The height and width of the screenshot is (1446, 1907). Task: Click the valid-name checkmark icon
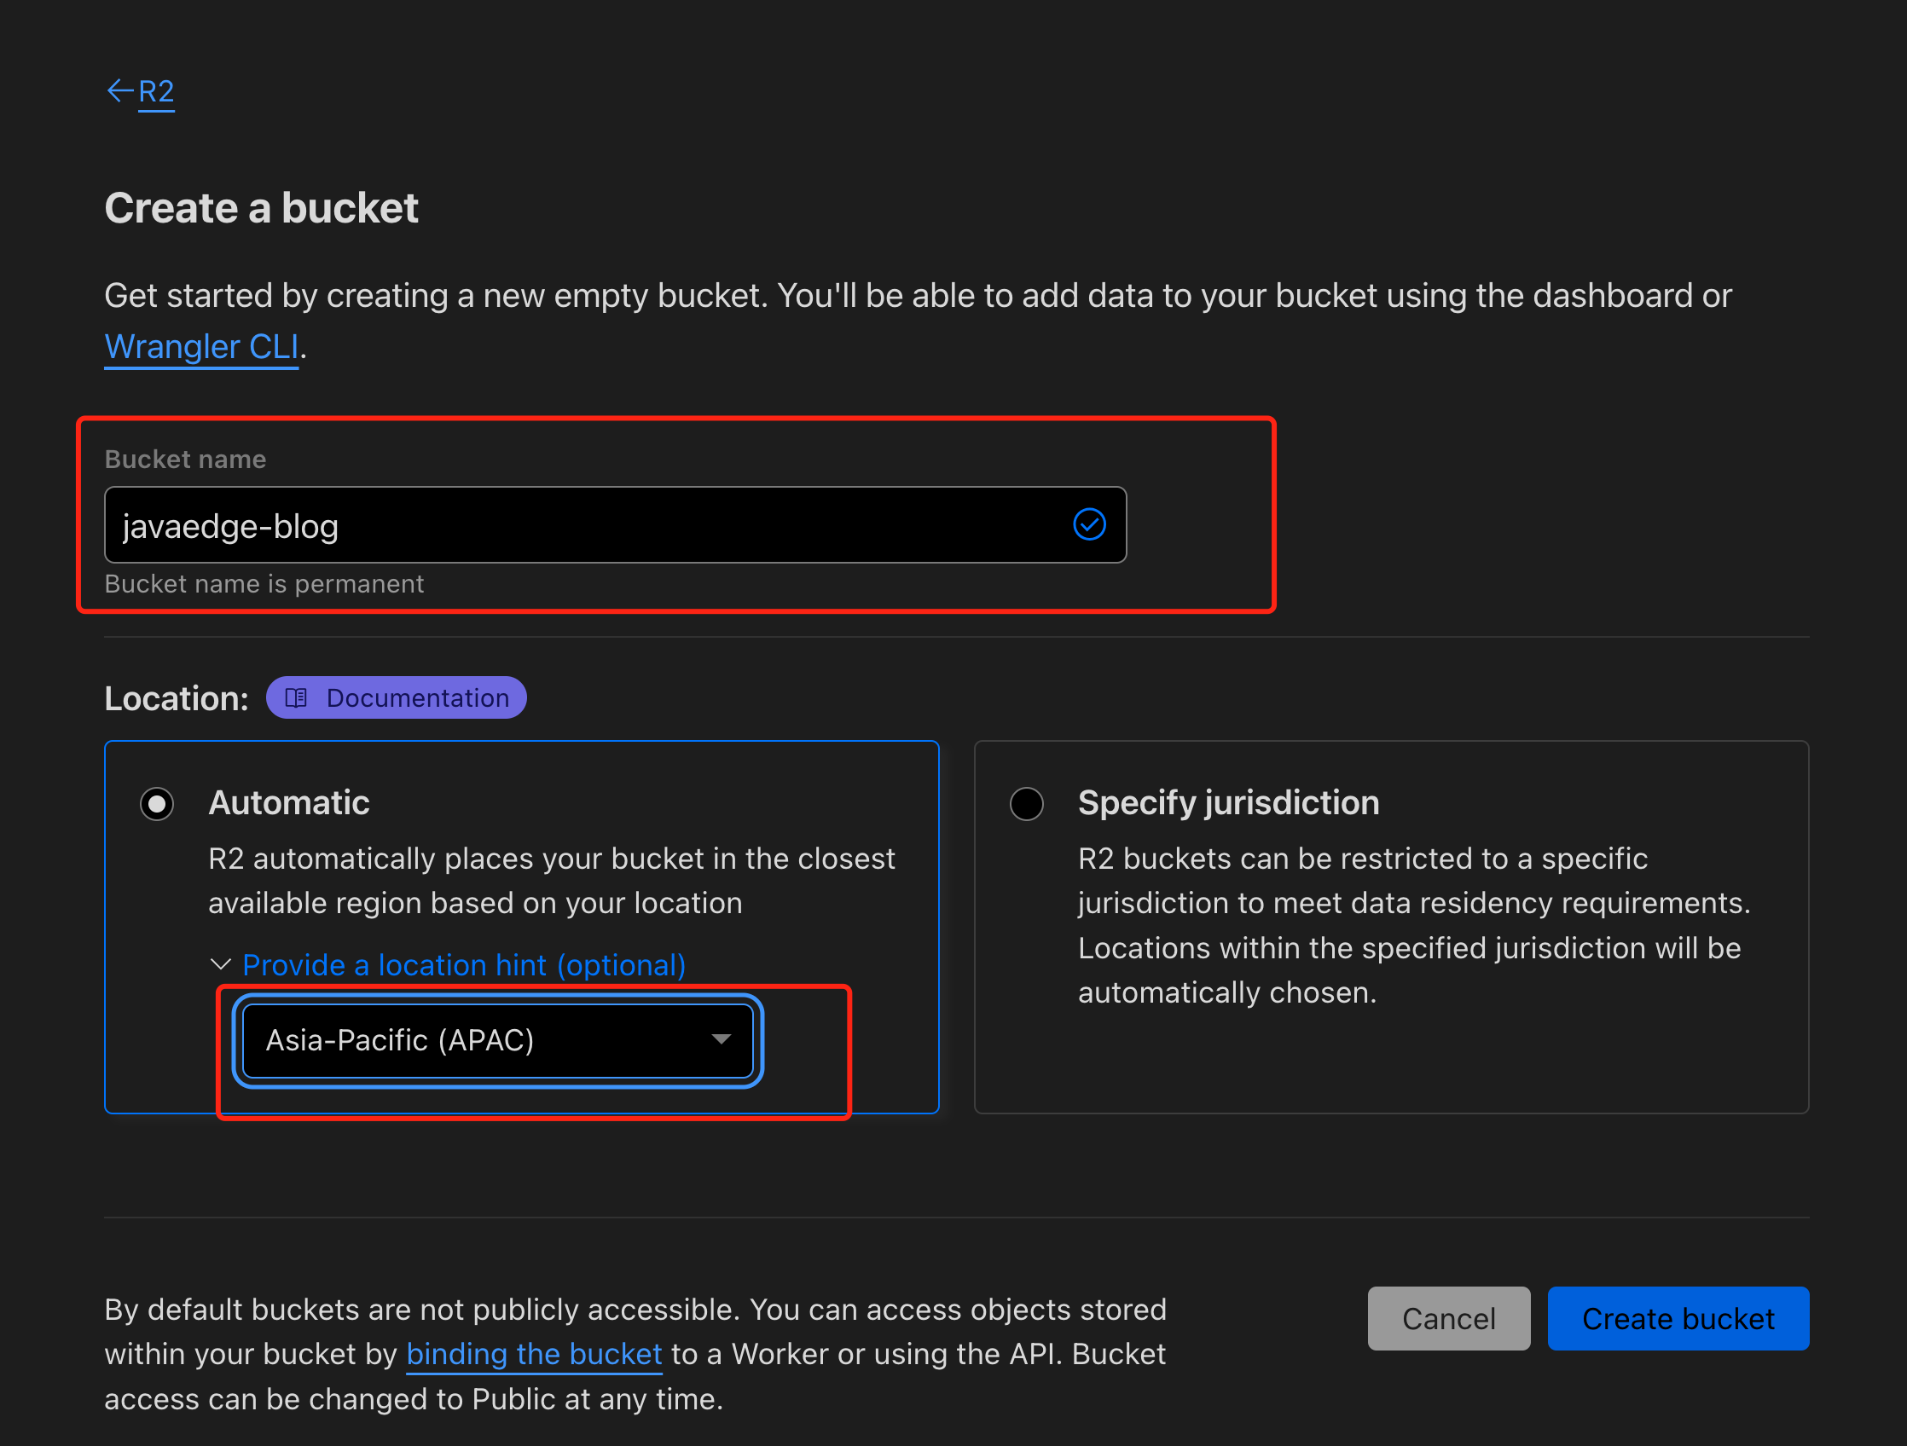coord(1089,524)
